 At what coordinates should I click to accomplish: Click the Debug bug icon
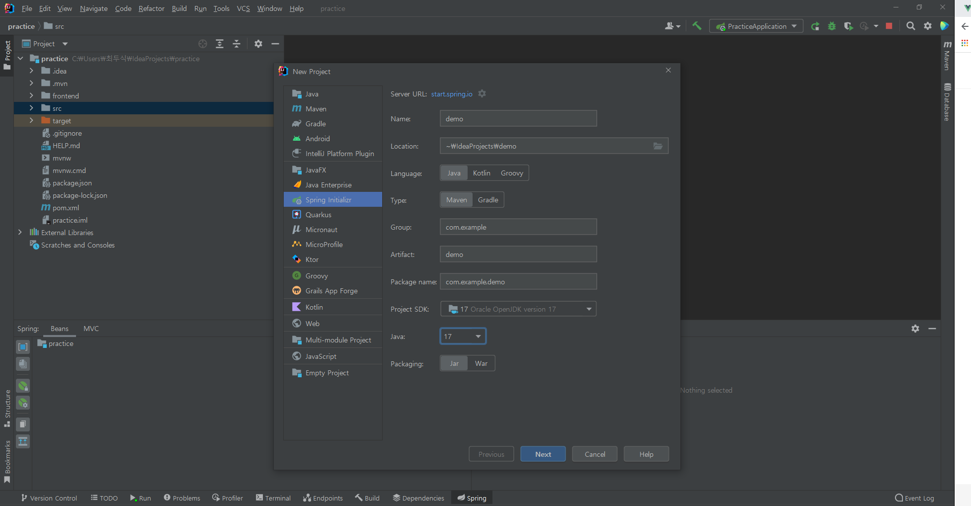pos(831,26)
